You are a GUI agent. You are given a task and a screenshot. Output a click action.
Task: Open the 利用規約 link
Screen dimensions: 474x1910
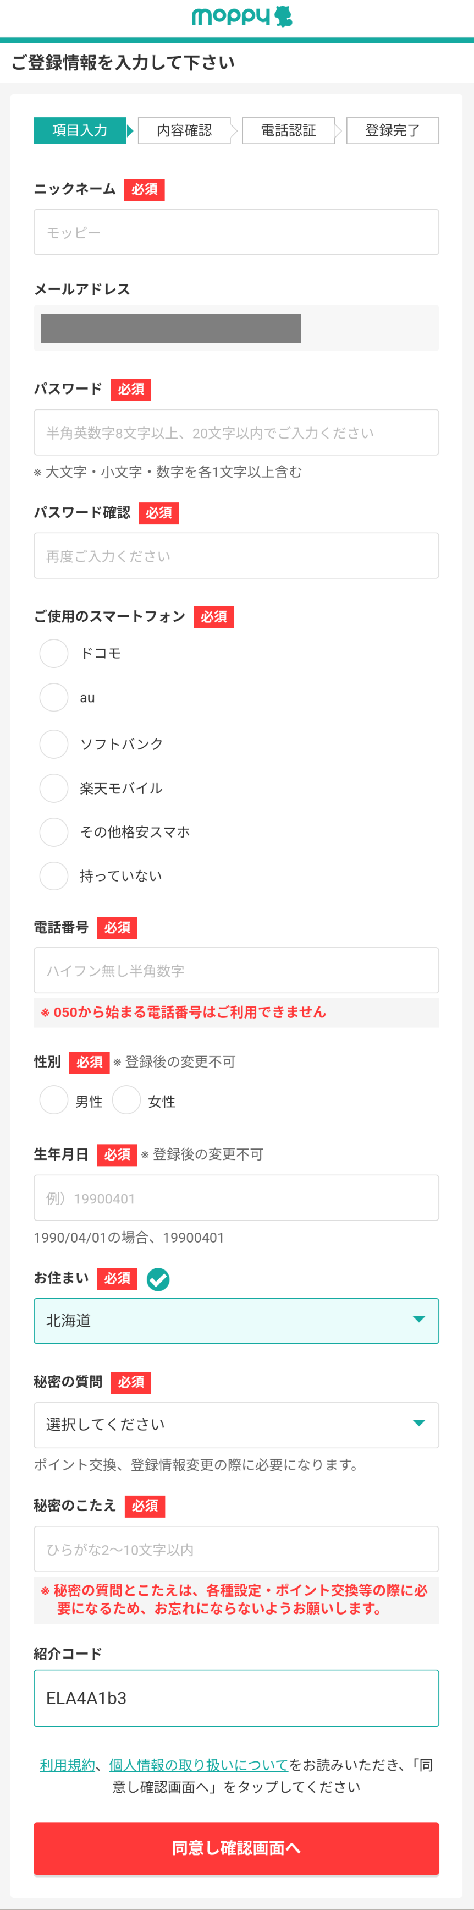68,1765
